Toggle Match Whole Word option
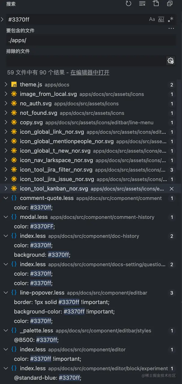 pyautogui.click(x=161, y=19)
